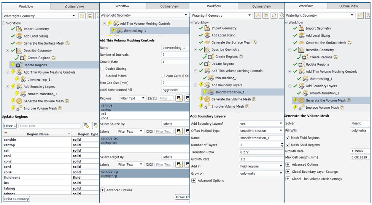Click the filter funnel icon in the Region Name column header
This screenshot has width=372, height=205.
tap(6, 134)
